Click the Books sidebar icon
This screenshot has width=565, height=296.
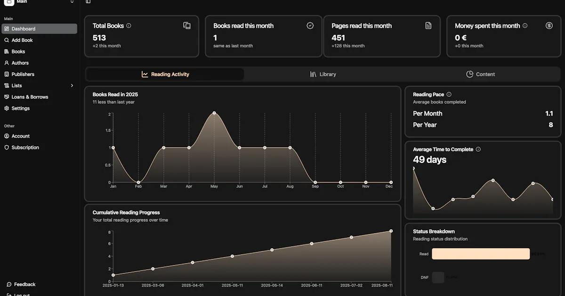click(7, 51)
